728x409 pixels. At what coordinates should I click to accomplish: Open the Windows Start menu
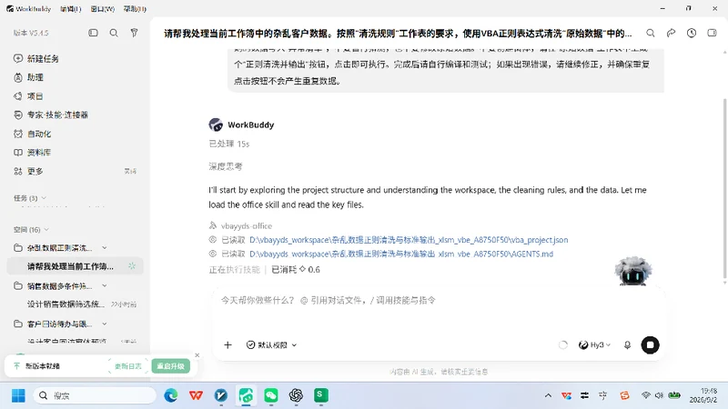pos(18,395)
